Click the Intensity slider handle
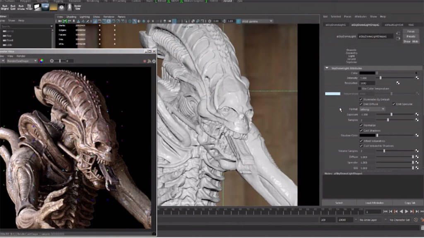The height and width of the screenshot is (238, 424). 381,78
